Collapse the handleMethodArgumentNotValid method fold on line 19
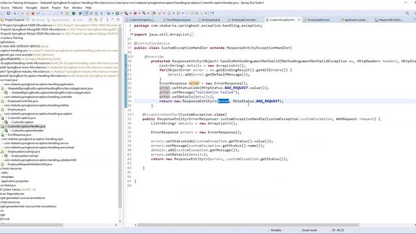The width and height of the screenshot is (416, 234). click(133, 57)
